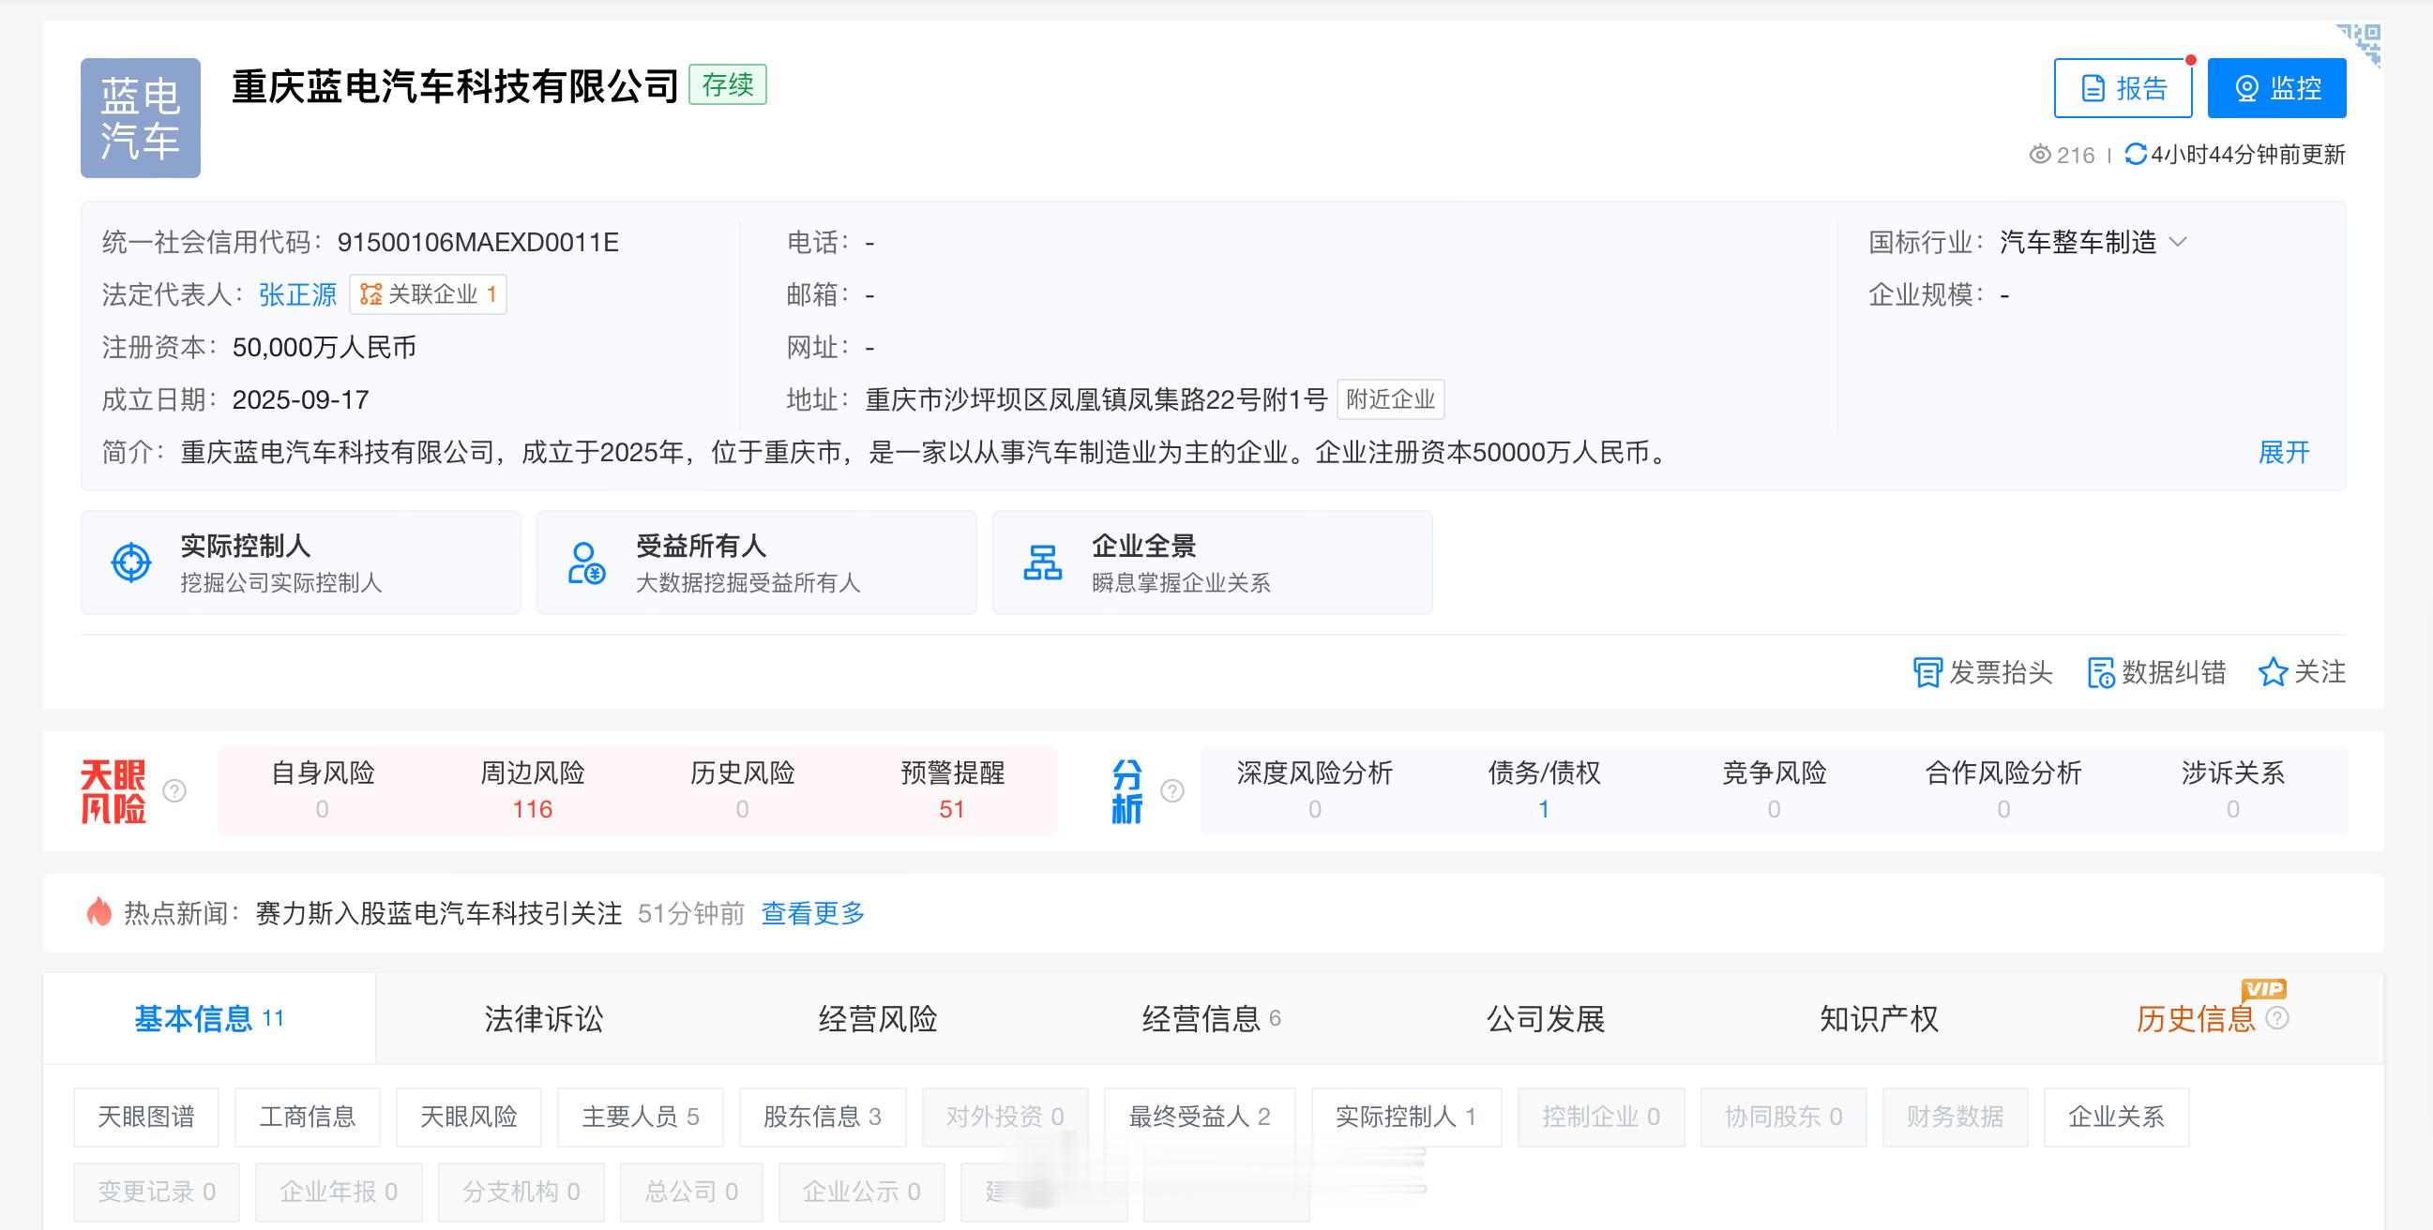This screenshot has width=2433, height=1230.
Task: Click the 受益所有人 person icon
Action: tap(586, 562)
